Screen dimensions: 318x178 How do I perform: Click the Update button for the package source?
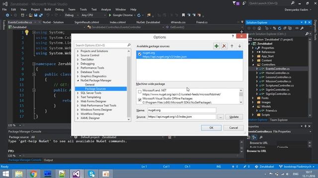click(234, 117)
